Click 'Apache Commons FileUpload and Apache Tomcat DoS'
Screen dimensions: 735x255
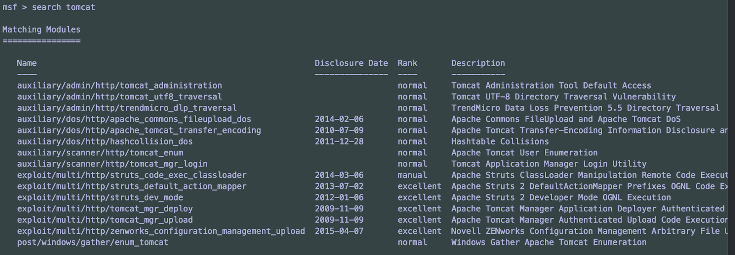tap(566, 119)
